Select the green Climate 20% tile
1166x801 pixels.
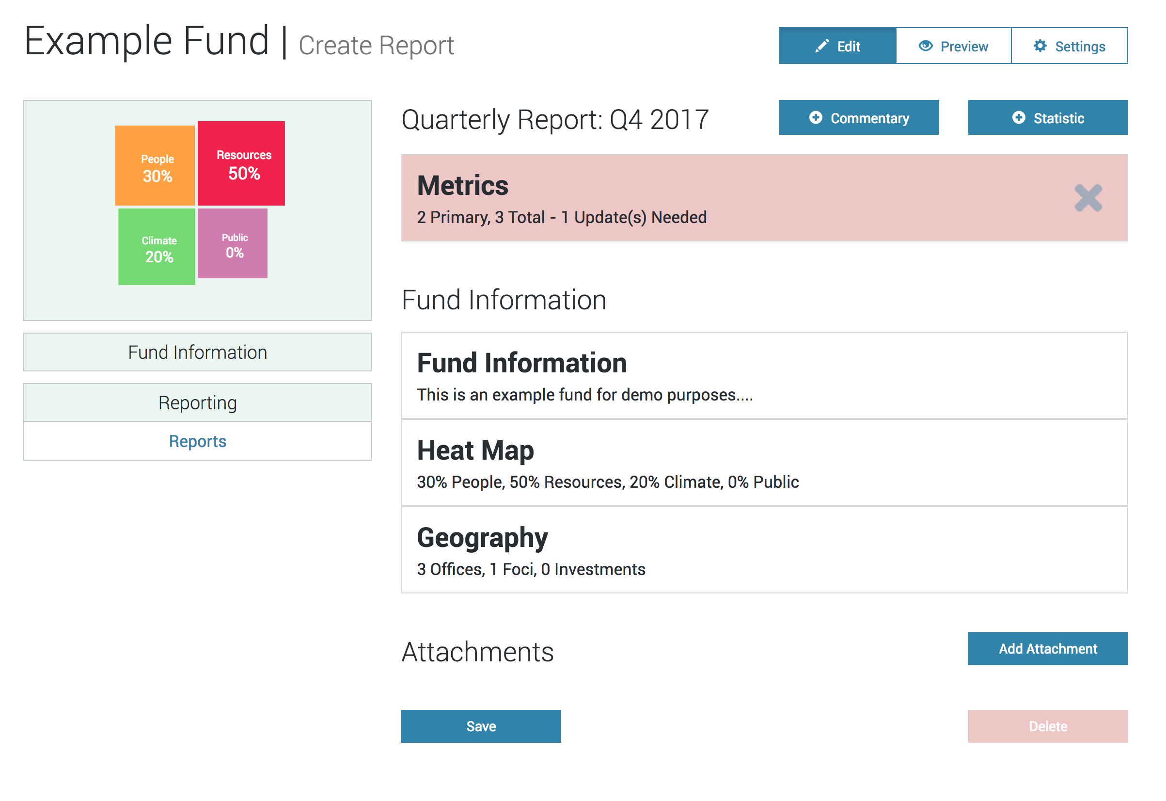(x=157, y=247)
